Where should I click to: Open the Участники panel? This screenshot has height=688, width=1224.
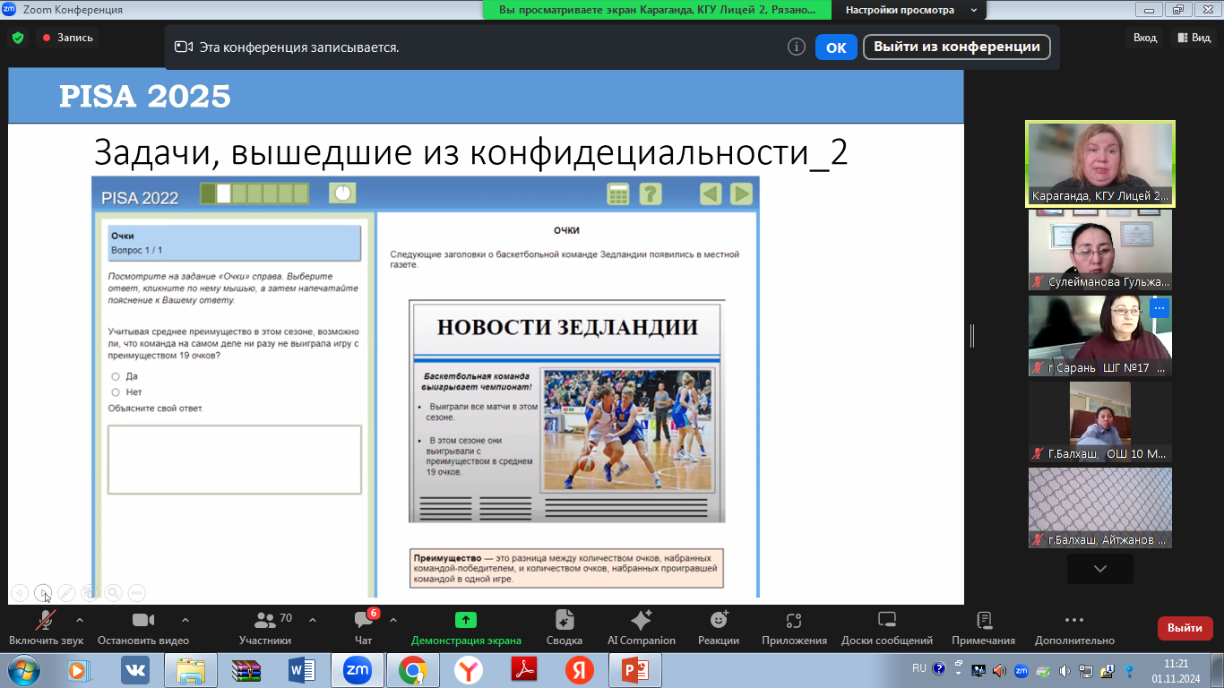pos(265,621)
